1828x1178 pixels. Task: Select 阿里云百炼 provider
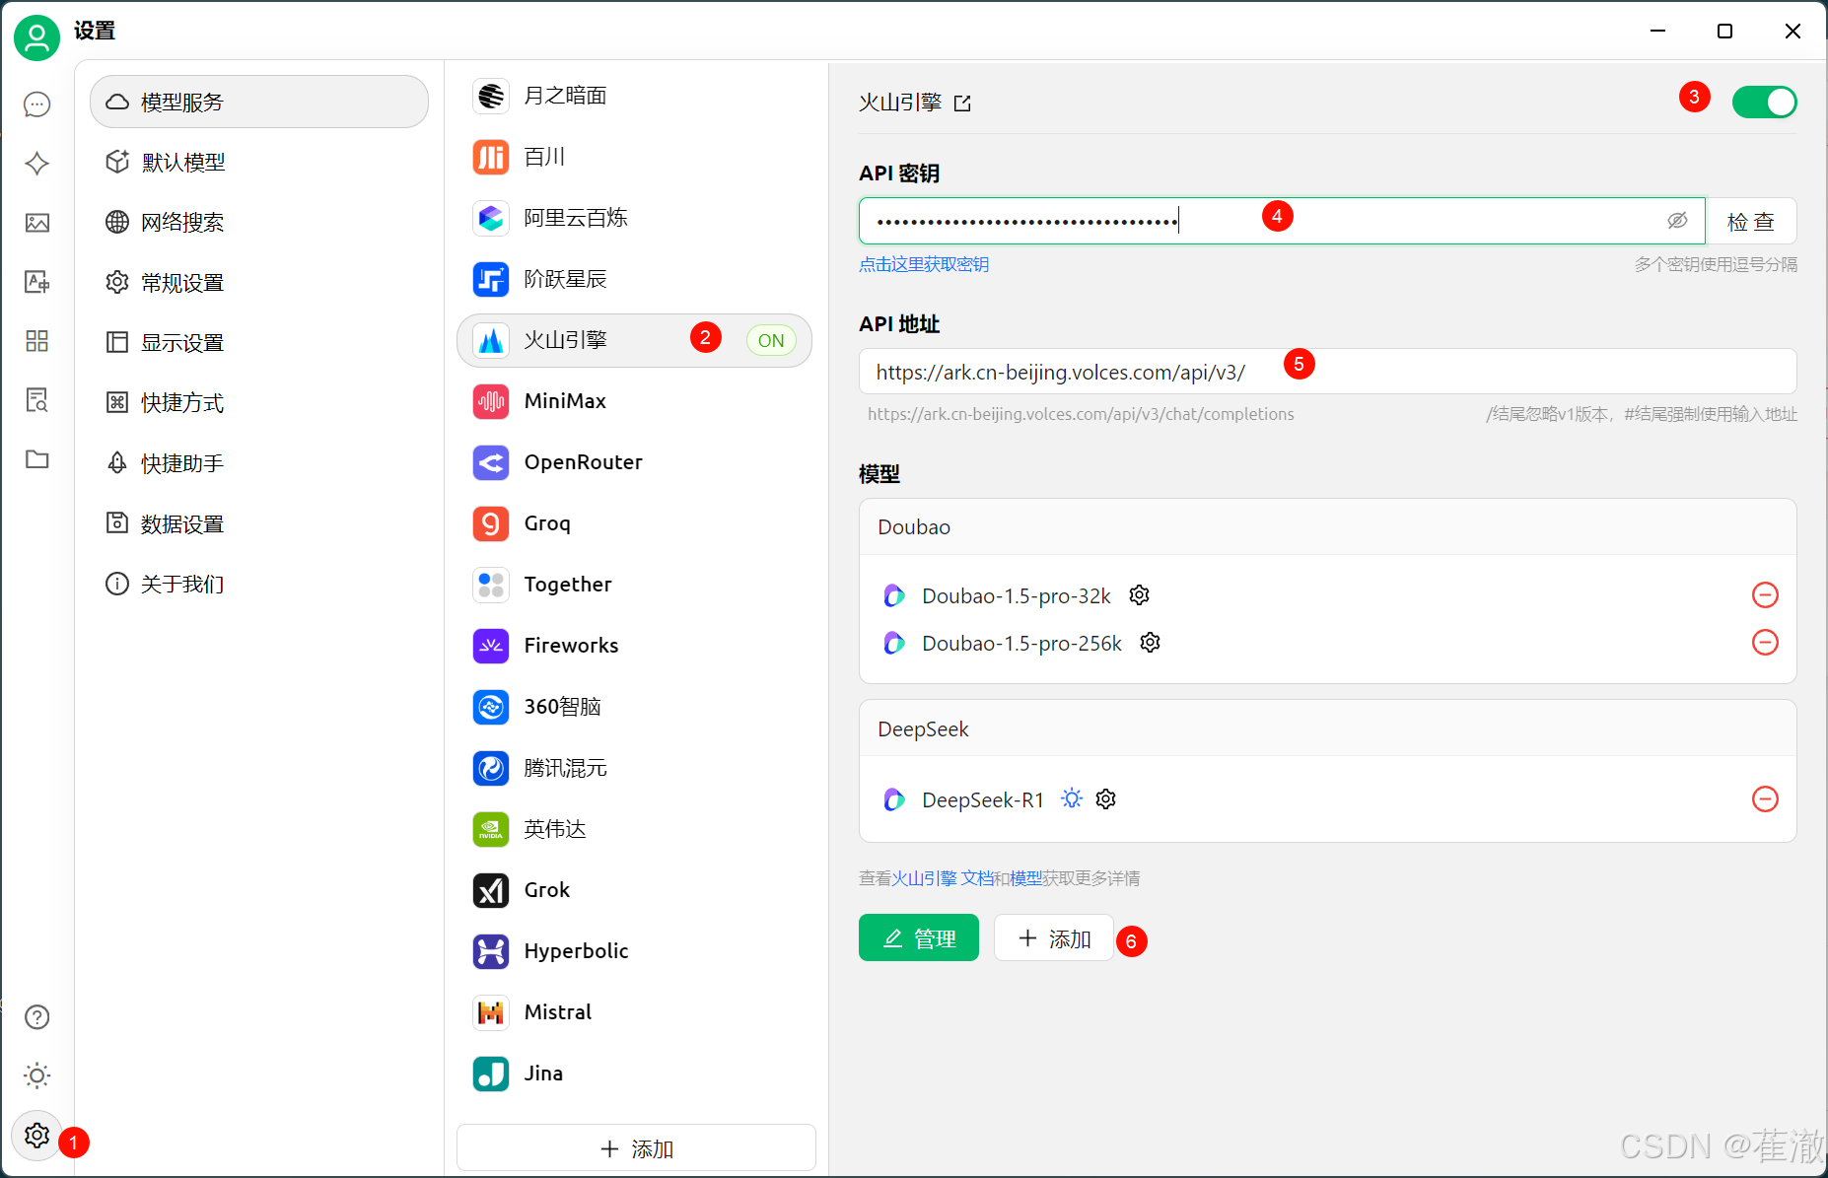(635, 218)
